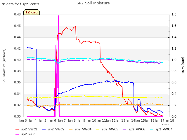
Task: Click the Jan 7 x-axis tick label
Action: coord(62,120)
